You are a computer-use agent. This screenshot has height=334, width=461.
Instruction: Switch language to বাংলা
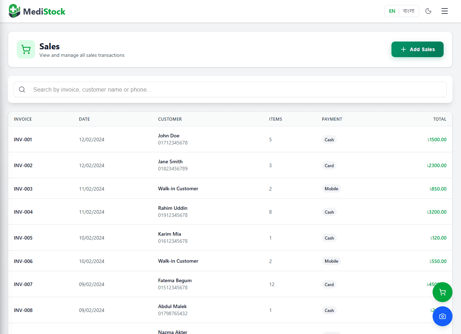click(408, 11)
